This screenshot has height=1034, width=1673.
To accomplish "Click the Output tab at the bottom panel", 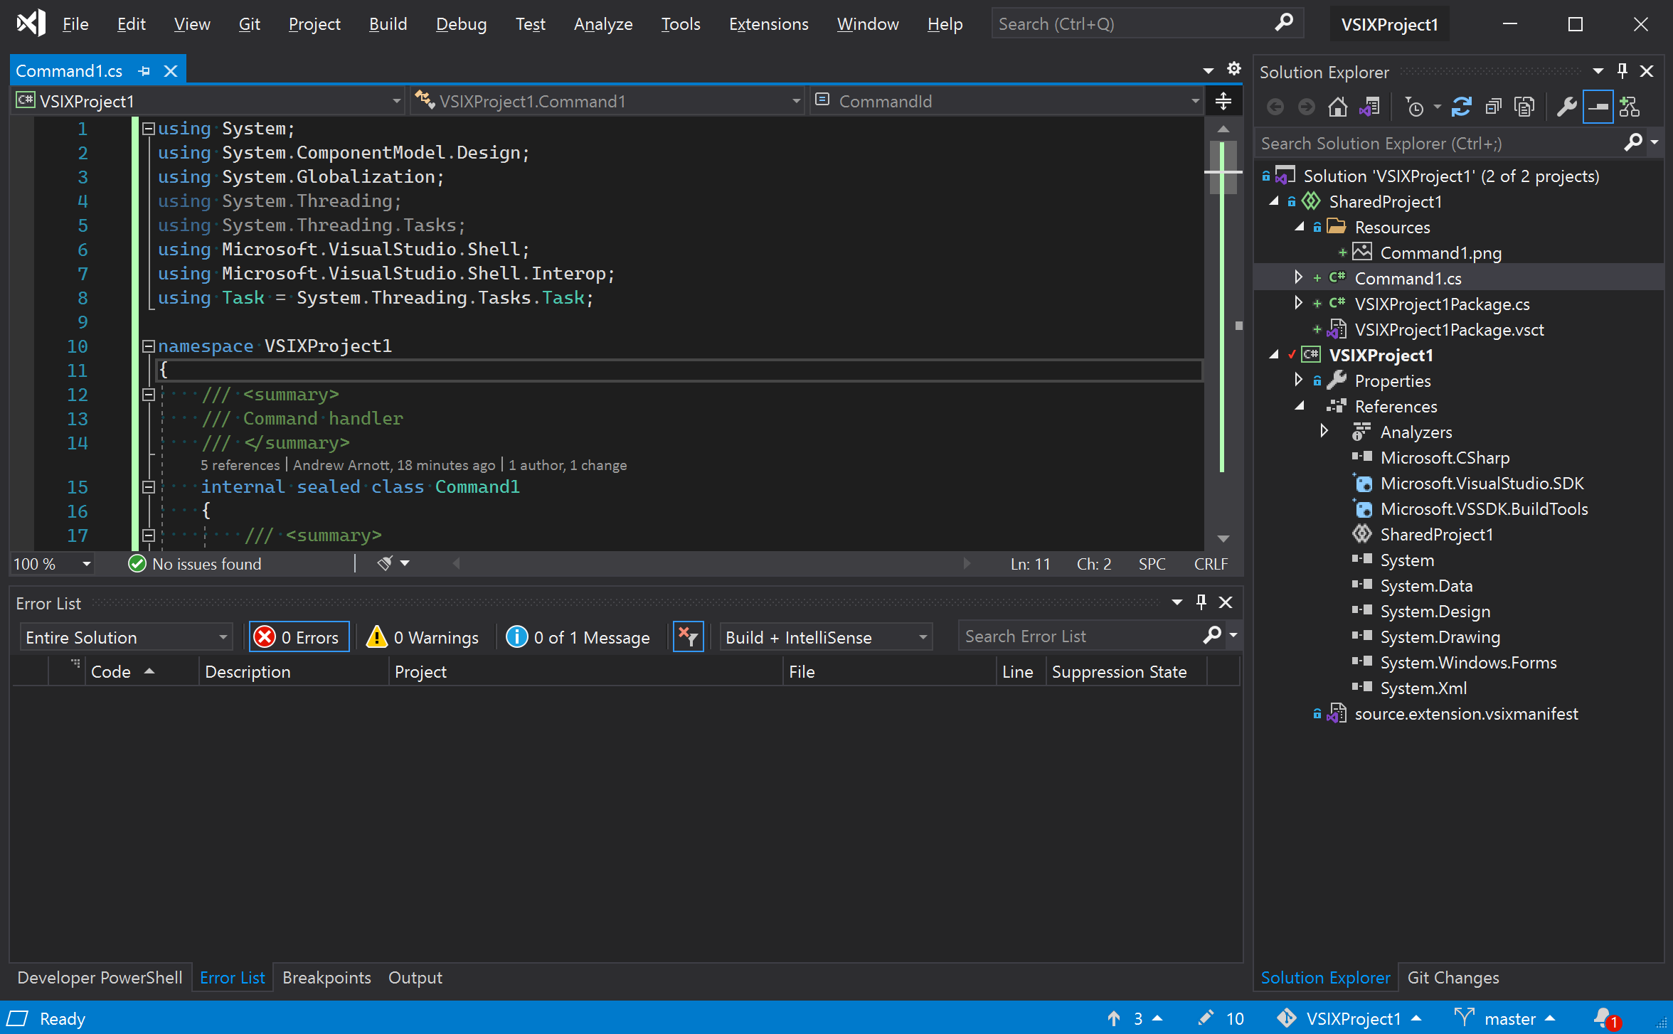I will (415, 976).
